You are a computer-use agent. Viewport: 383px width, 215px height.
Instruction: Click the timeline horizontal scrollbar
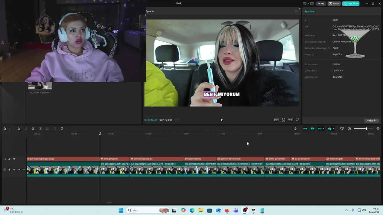[110, 202]
